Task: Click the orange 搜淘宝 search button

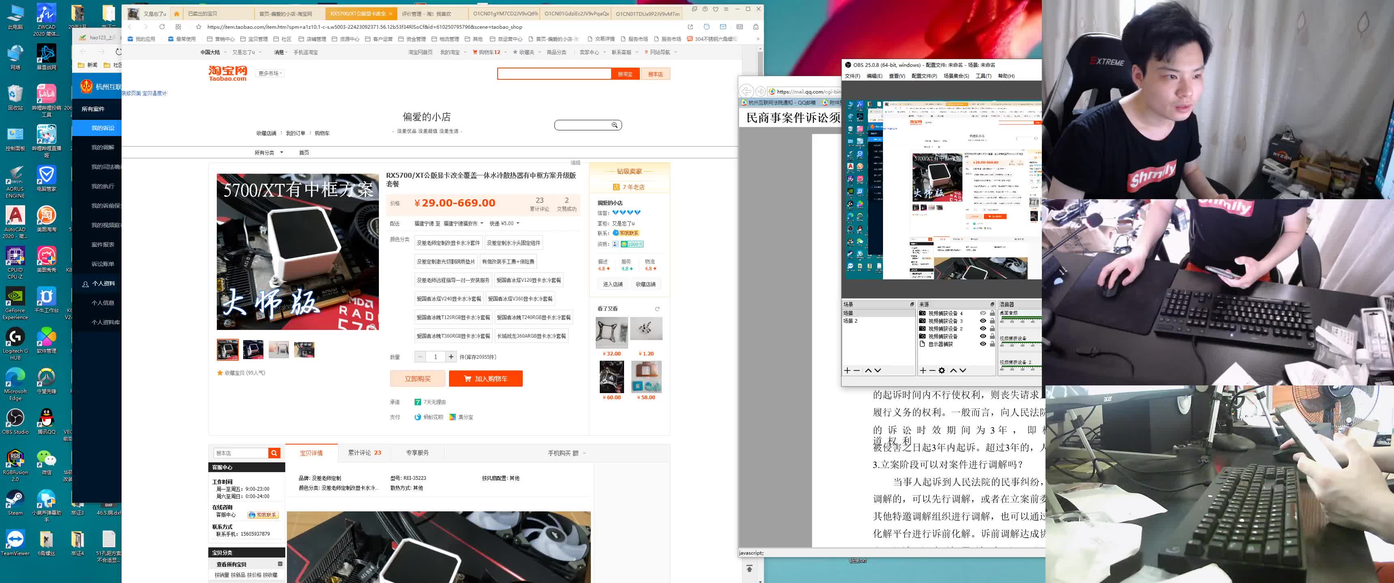Action: pyautogui.click(x=625, y=74)
